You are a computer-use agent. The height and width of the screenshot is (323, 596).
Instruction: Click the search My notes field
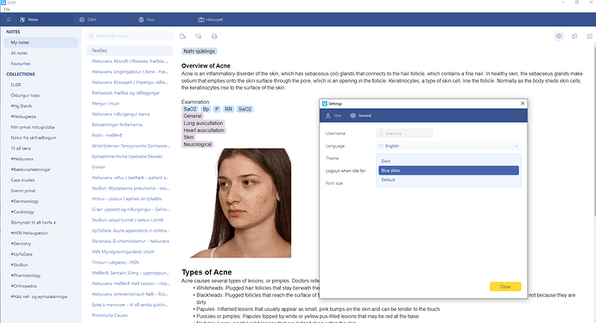[130, 36]
